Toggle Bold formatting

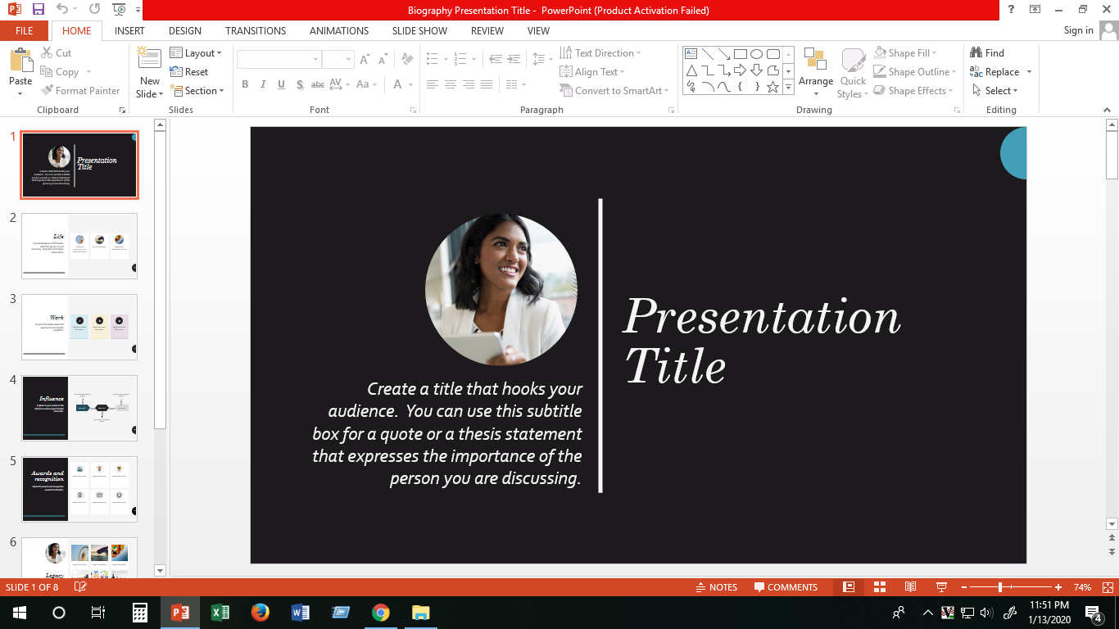245,84
